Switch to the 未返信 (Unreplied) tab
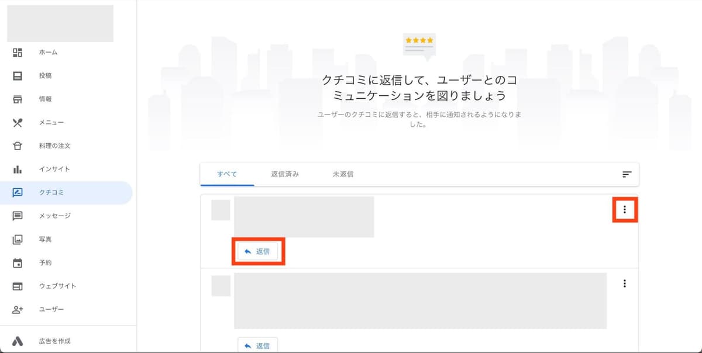The height and width of the screenshot is (353, 702). point(343,174)
